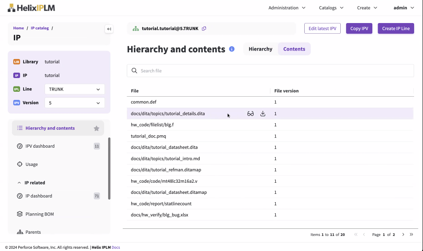Screen dimensions: 423x251
Task: Click the Create IP Line button
Action: [x=395, y=29]
